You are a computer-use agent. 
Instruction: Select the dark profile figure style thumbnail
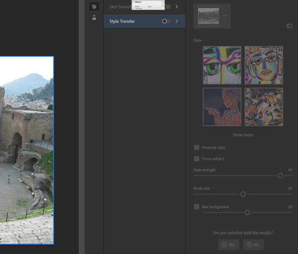coord(222,107)
